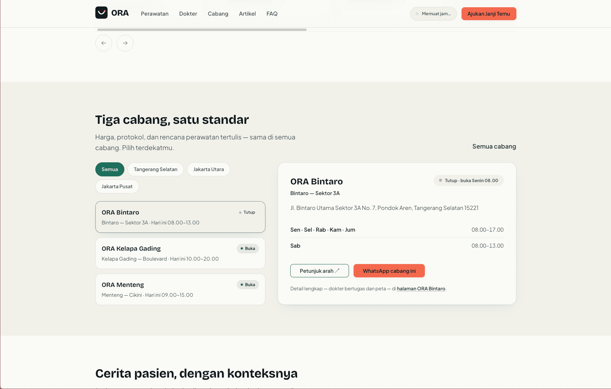Screen dimensions: 611x389
Task: Click the Sen · Sel · Rab · Kam · Jum label
Action: (323, 230)
